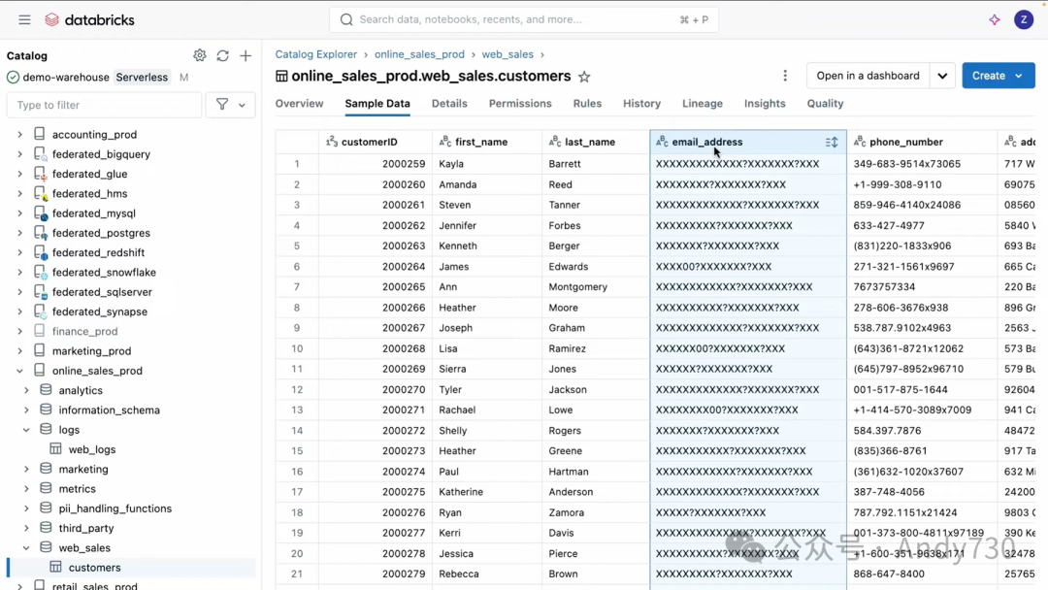Click the web_logs table icon
The image size is (1048, 590).
(x=56, y=449)
